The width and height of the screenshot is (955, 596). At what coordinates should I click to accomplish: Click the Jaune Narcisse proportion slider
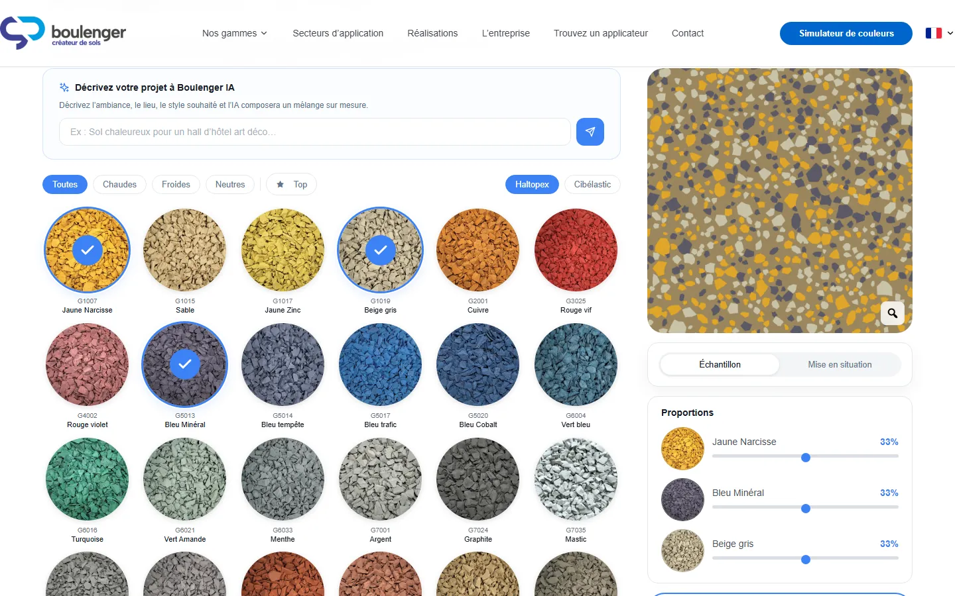coord(805,458)
